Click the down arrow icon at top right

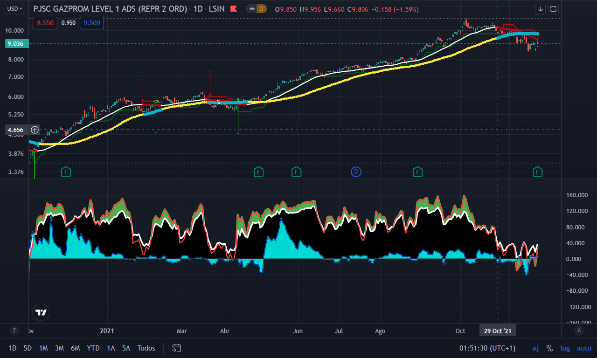[x=540, y=9]
